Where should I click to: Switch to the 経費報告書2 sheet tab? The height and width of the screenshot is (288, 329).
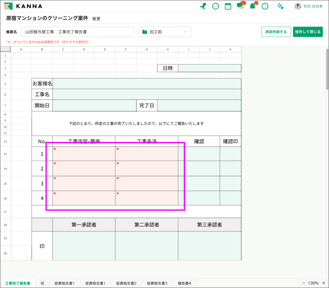(x=126, y=283)
